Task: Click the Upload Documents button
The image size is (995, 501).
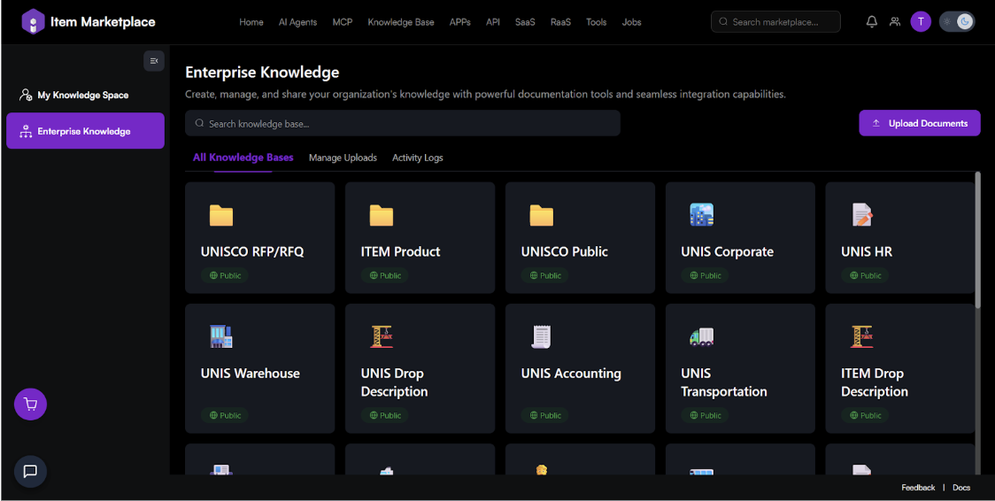Action: click(x=919, y=123)
